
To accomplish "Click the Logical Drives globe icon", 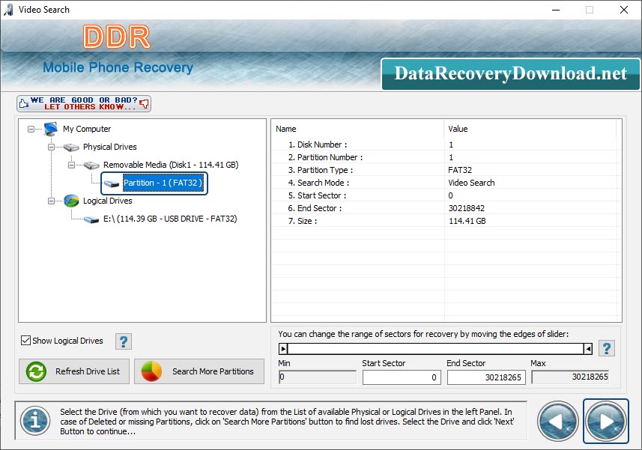I will tap(71, 201).
